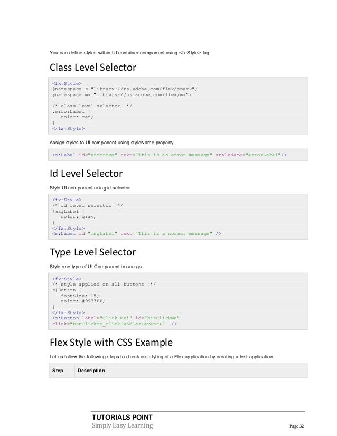The image size is (337, 436).
Task: Click the Type Level Selector heading
Action: (92, 252)
